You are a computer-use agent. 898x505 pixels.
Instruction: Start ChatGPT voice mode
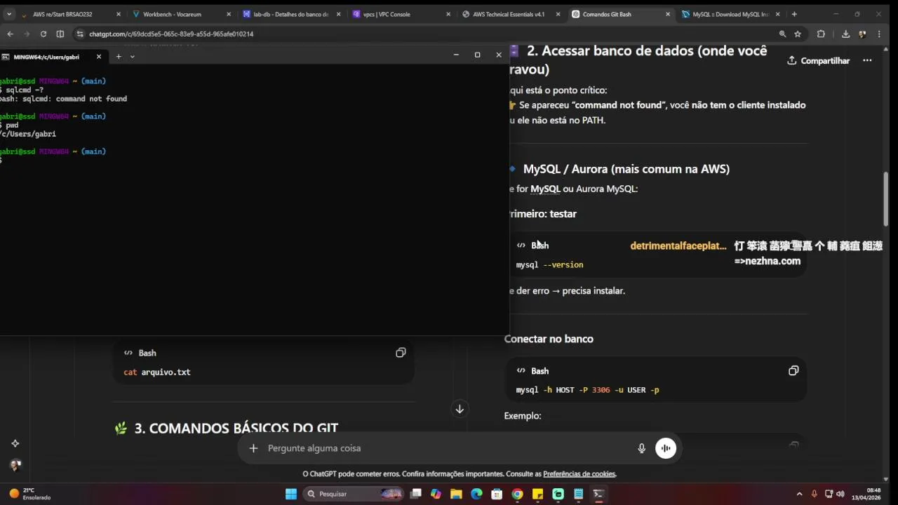pos(666,448)
